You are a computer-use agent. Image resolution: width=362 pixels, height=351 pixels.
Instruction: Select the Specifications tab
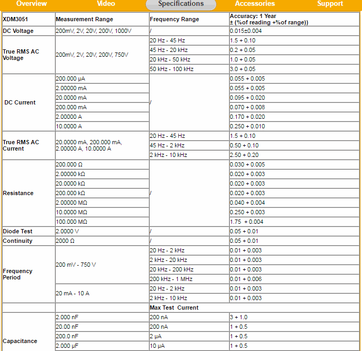[x=181, y=4]
